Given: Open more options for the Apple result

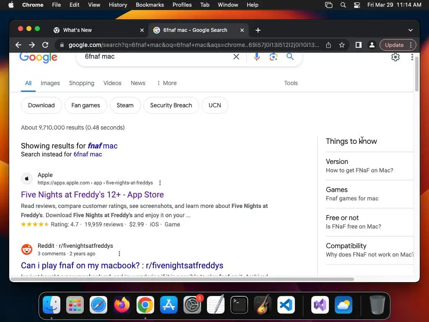Looking at the screenshot, I should click(x=160, y=183).
